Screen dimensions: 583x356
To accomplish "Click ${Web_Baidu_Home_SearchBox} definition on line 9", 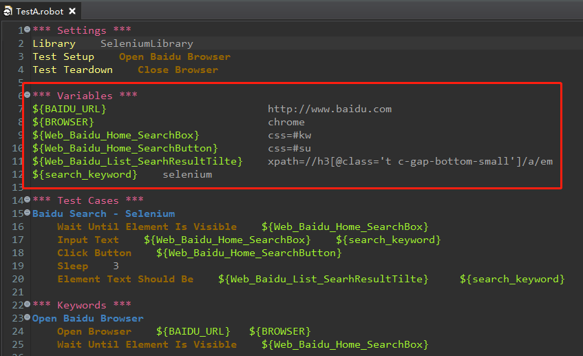I will [116, 135].
